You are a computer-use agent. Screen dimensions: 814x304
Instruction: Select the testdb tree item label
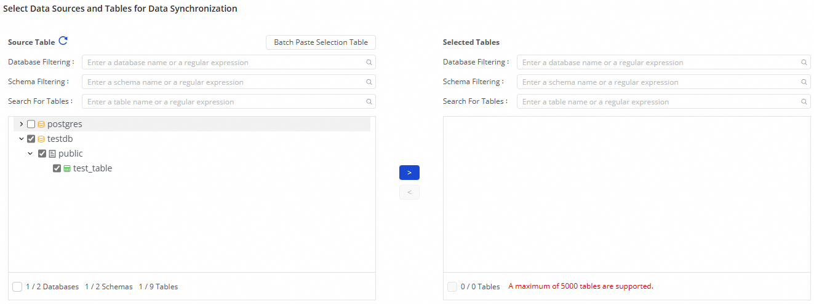point(60,139)
